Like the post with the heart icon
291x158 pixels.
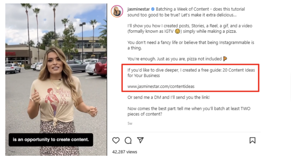pos(116,140)
